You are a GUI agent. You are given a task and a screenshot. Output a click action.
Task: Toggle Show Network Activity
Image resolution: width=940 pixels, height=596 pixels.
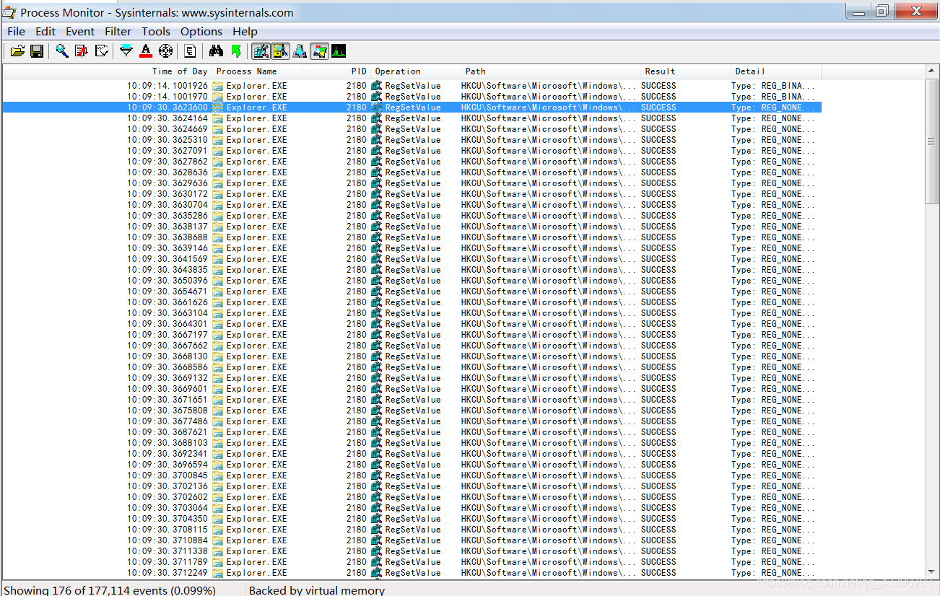(x=300, y=51)
